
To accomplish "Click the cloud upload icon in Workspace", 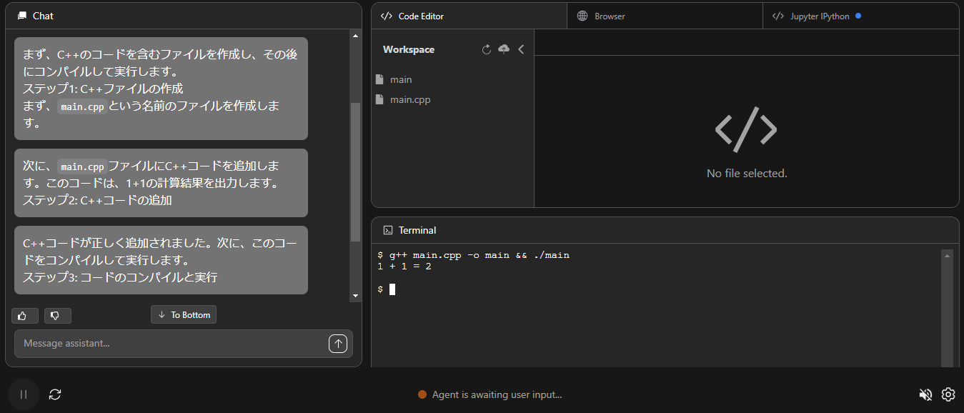I will [504, 49].
